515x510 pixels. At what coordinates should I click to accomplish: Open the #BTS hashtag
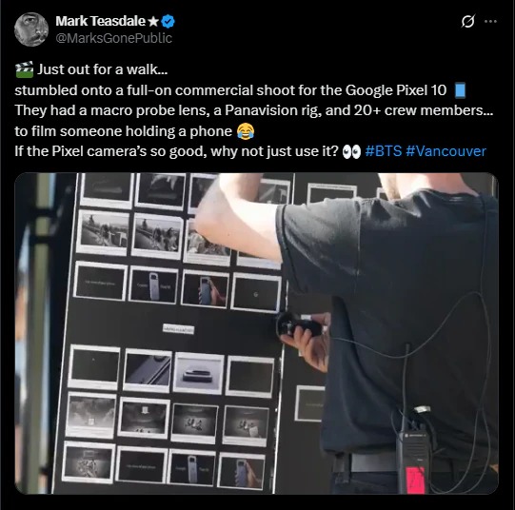[384, 151]
